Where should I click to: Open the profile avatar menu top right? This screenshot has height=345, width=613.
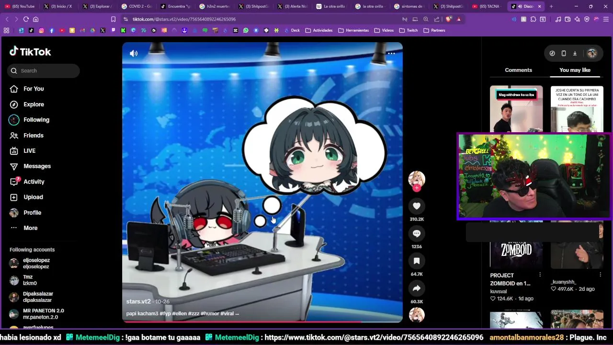tap(592, 53)
